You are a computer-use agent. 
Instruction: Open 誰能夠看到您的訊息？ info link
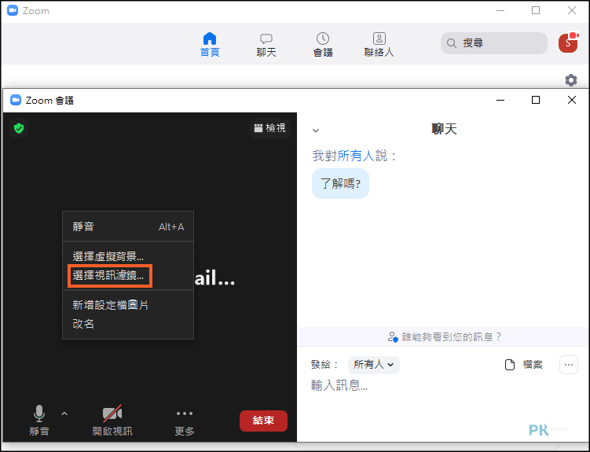pyautogui.click(x=444, y=336)
